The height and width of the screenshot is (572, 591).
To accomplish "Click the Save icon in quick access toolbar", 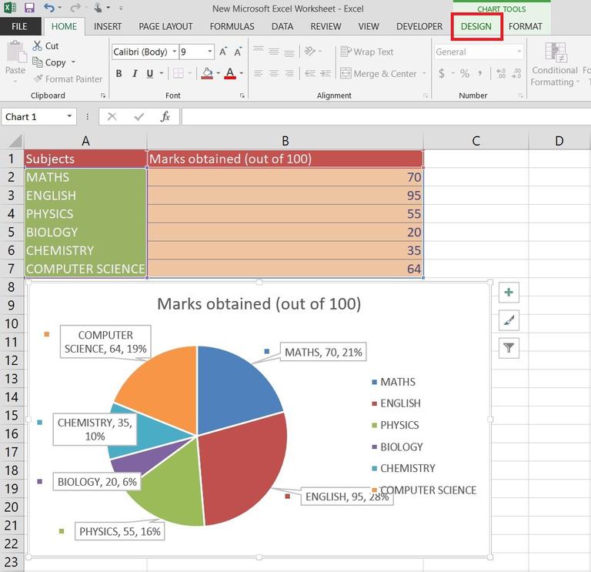I will coord(29,8).
